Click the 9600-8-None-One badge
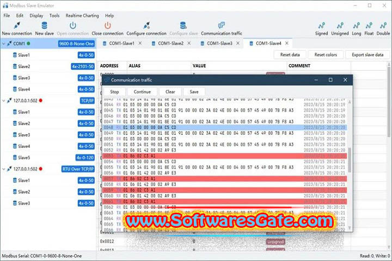The width and height of the screenshot is (392, 261). (77, 43)
